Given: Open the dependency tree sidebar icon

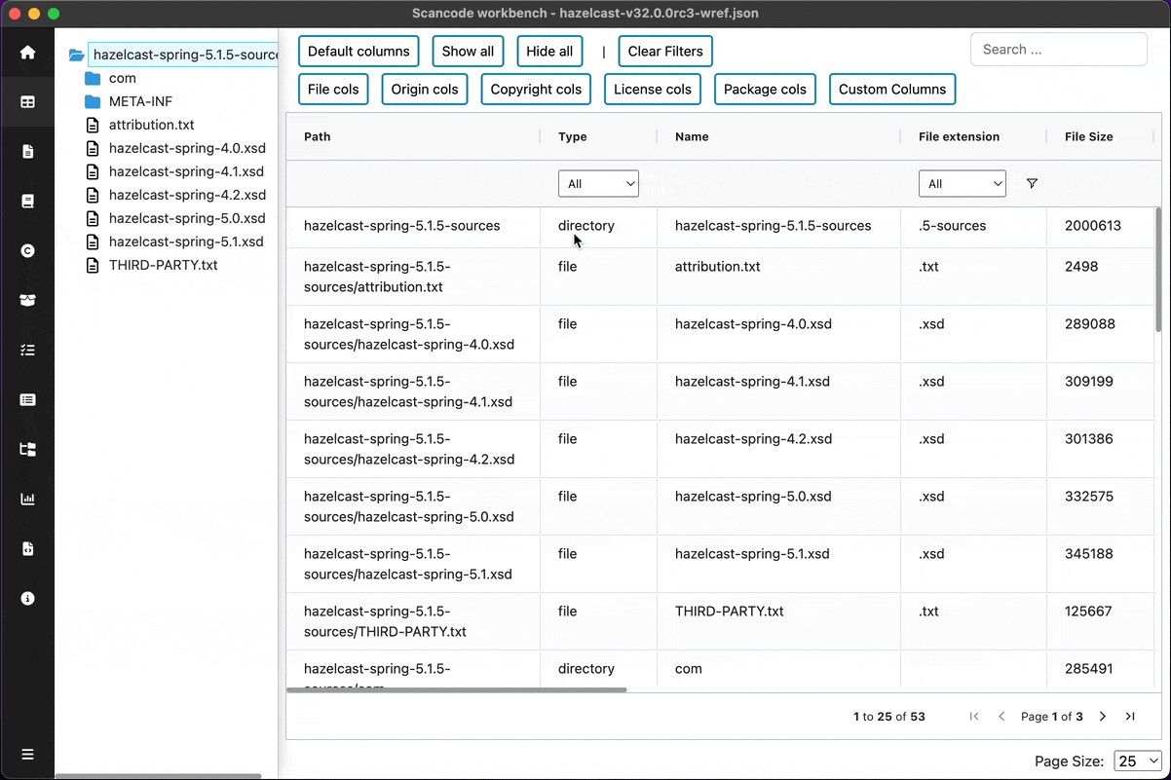Looking at the screenshot, I should point(27,449).
